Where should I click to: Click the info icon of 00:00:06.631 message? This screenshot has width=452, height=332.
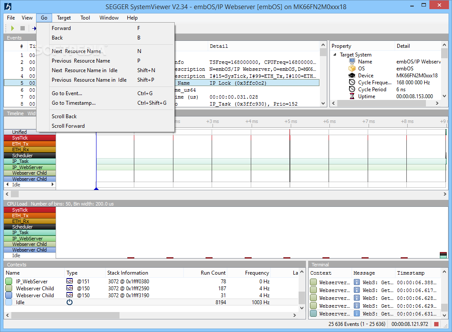click(x=356, y=314)
